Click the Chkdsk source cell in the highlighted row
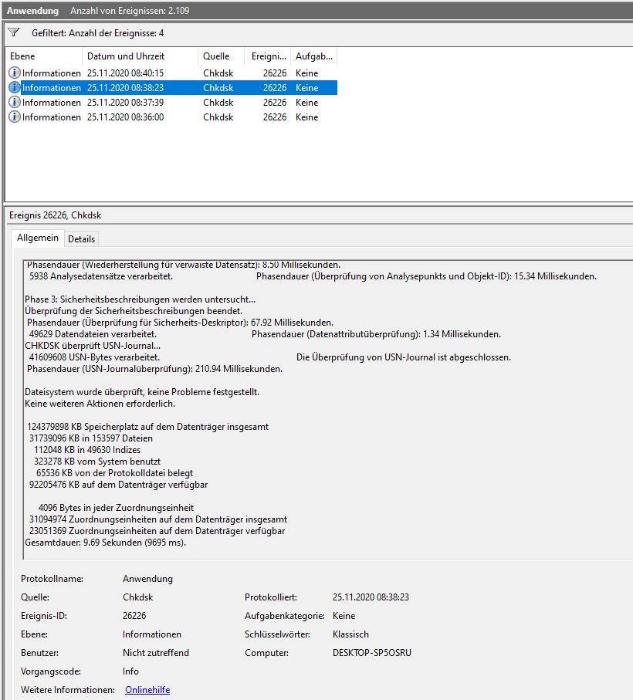This screenshot has height=700, width=633. [x=218, y=87]
